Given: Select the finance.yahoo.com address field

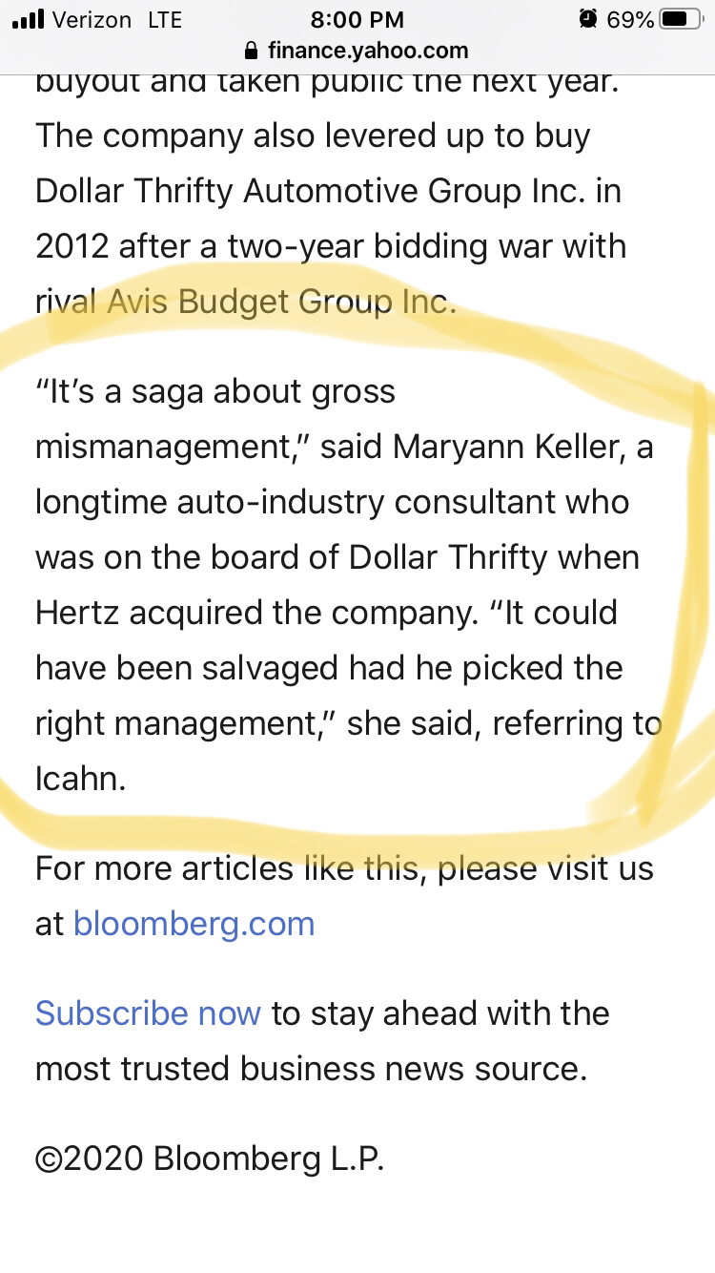Looking at the screenshot, I should coord(367,51).
